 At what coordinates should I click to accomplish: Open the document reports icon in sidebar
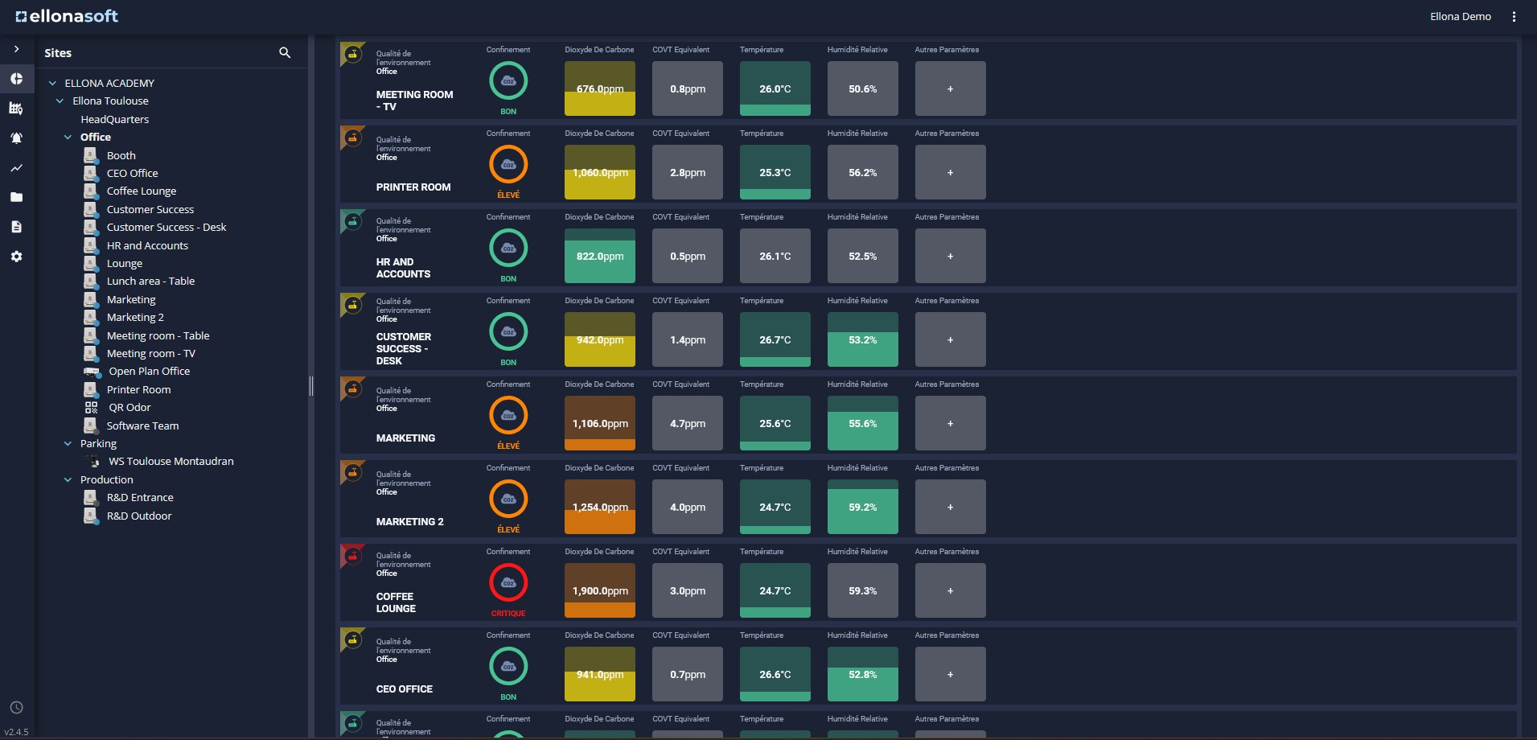[x=16, y=227]
